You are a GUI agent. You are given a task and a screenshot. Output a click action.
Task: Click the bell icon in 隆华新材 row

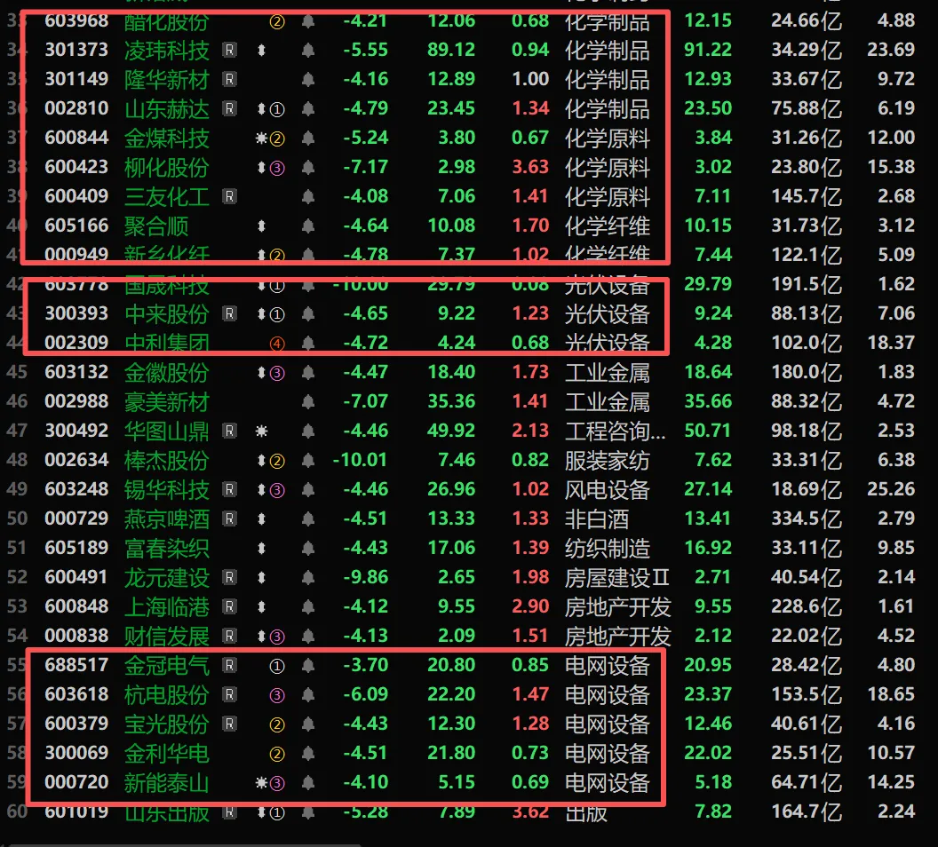click(308, 80)
